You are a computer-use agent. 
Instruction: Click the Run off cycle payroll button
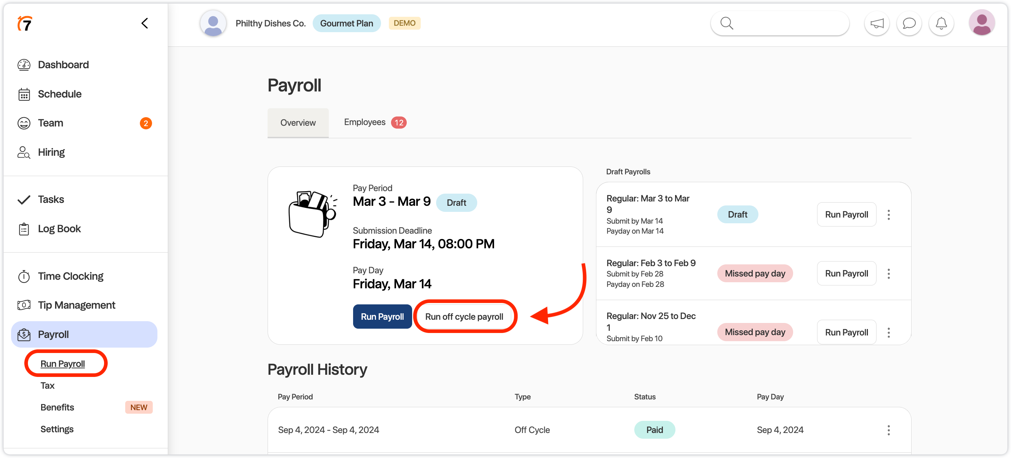coord(464,317)
